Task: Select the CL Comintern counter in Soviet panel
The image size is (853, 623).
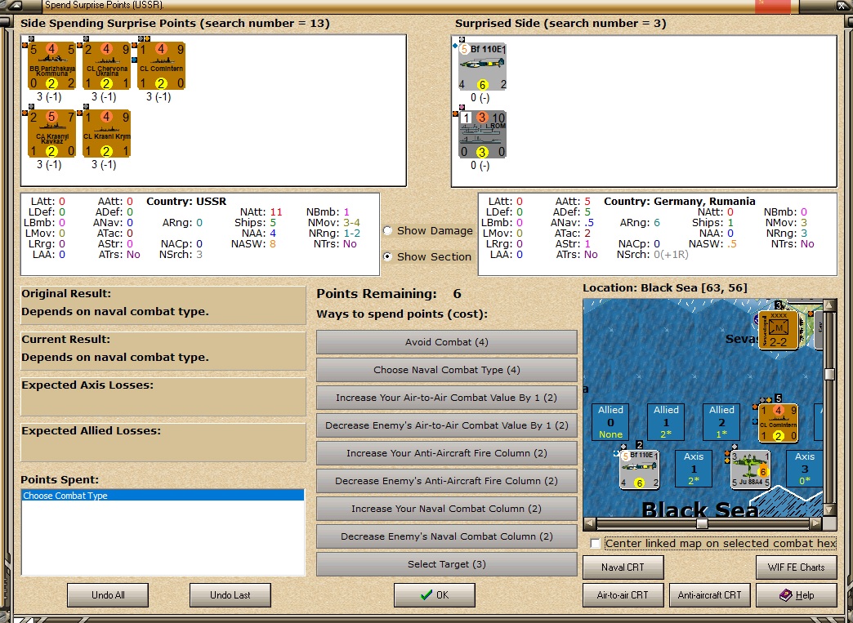Action: pos(161,66)
